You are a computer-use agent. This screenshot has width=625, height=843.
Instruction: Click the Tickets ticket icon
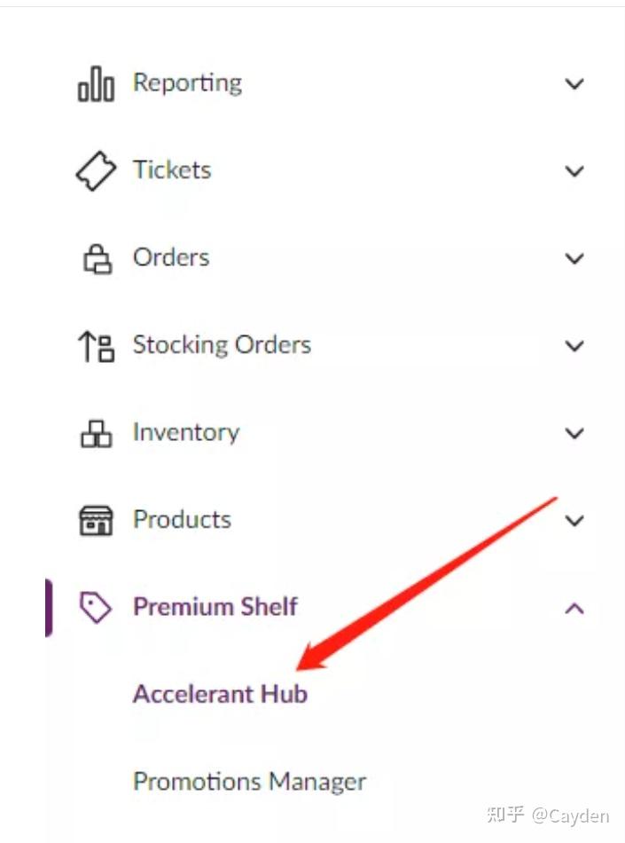click(95, 171)
